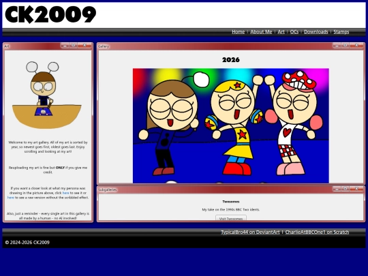Open the Stamps page link
368x276 pixels.
pos(341,31)
